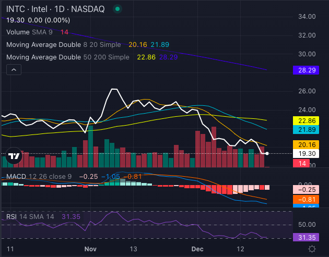The image size is (329, 257).
Task: Click Moving Average Double 50 200 Simple legend
Action: click(67, 57)
